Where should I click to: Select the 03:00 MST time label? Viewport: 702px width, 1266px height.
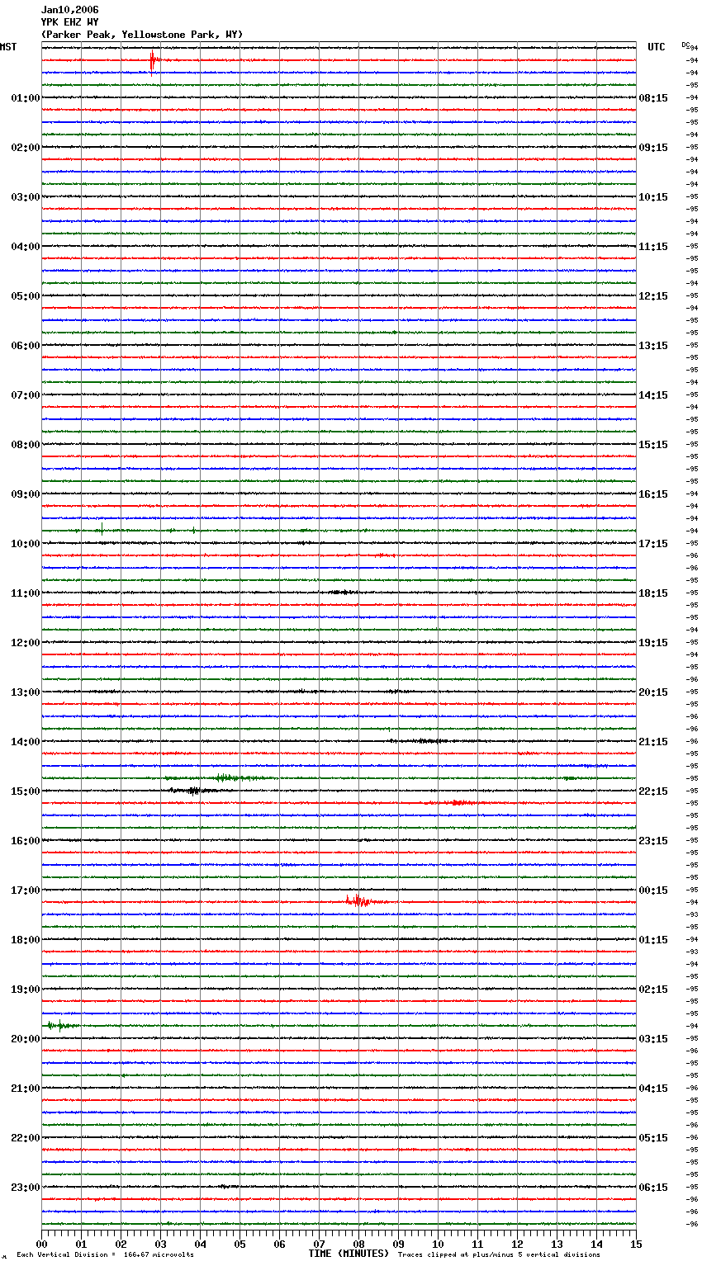click(26, 197)
